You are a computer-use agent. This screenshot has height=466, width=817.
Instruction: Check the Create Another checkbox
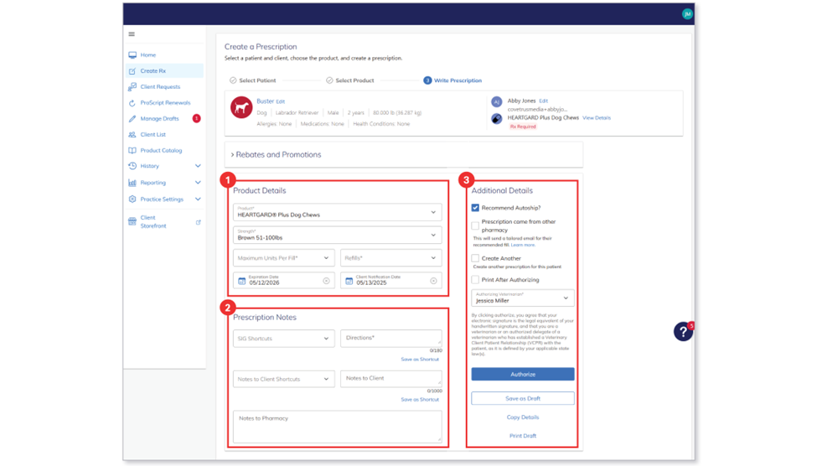click(x=475, y=258)
